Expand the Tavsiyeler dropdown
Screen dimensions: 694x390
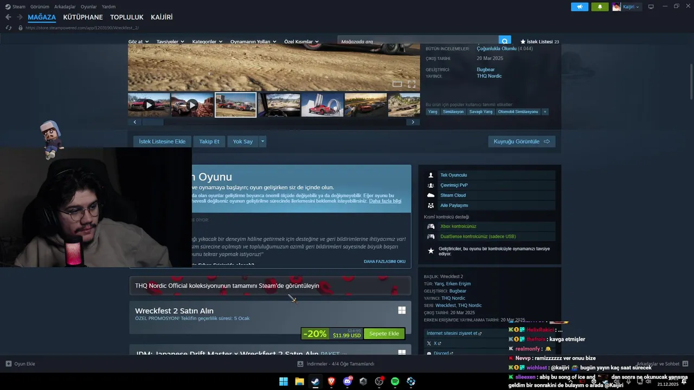pyautogui.click(x=170, y=41)
